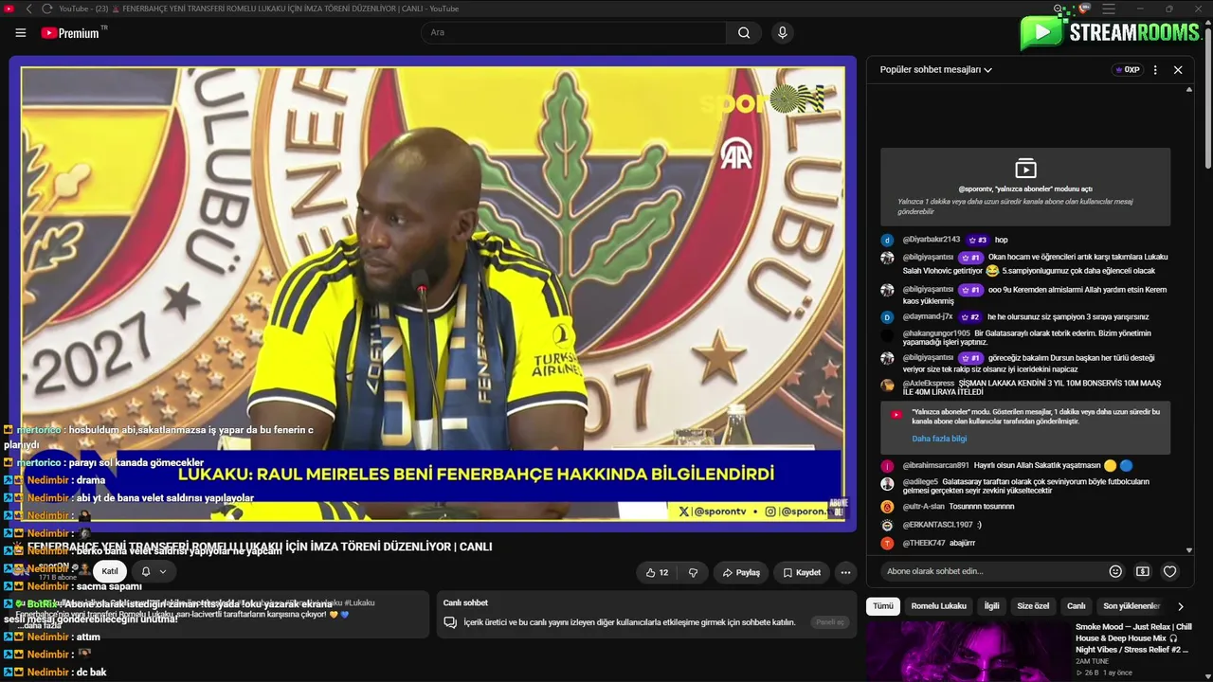The width and height of the screenshot is (1213, 682).
Task: Send a heart reaction in chat
Action: click(1170, 571)
